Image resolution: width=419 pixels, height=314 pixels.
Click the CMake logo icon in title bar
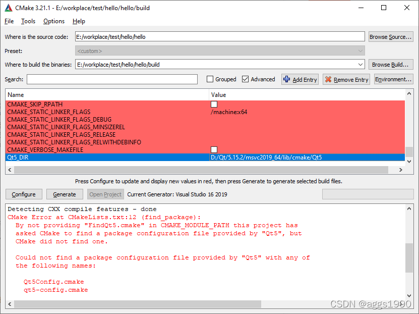tap(9, 8)
